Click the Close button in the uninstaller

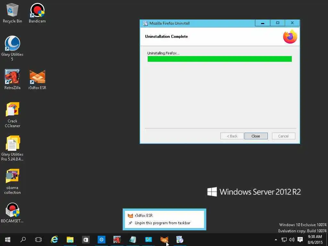pos(256,136)
